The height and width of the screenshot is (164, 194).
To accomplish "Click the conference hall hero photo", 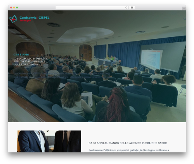I will 97,66.
